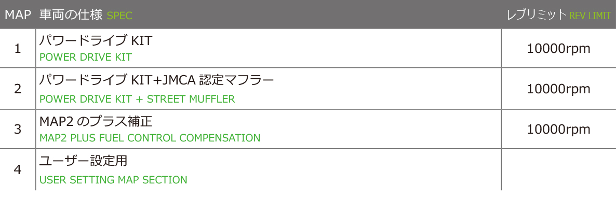Select the 車両の仕様 SPEC header
Viewport: 616px width, 200px height.
[x=86, y=15]
